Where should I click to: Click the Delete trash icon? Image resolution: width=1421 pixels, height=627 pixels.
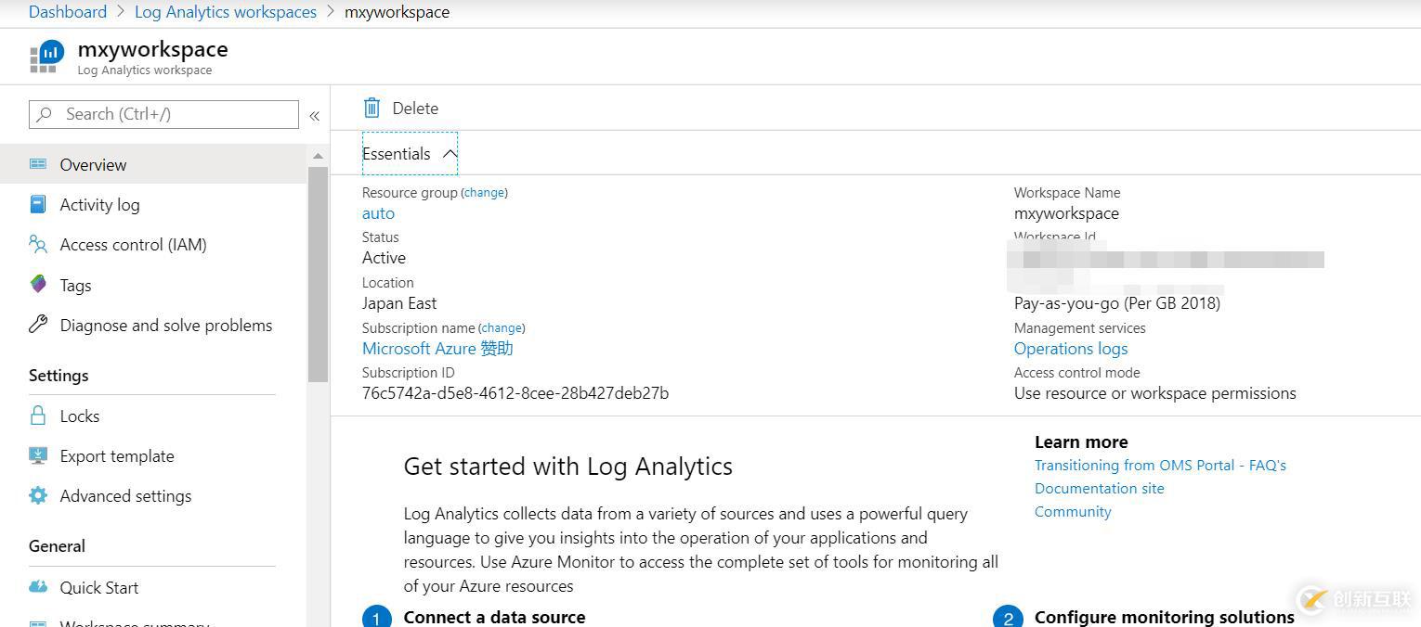click(x=372, y=108)
